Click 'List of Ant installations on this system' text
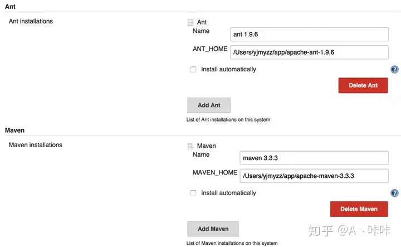 click(228, 119)
